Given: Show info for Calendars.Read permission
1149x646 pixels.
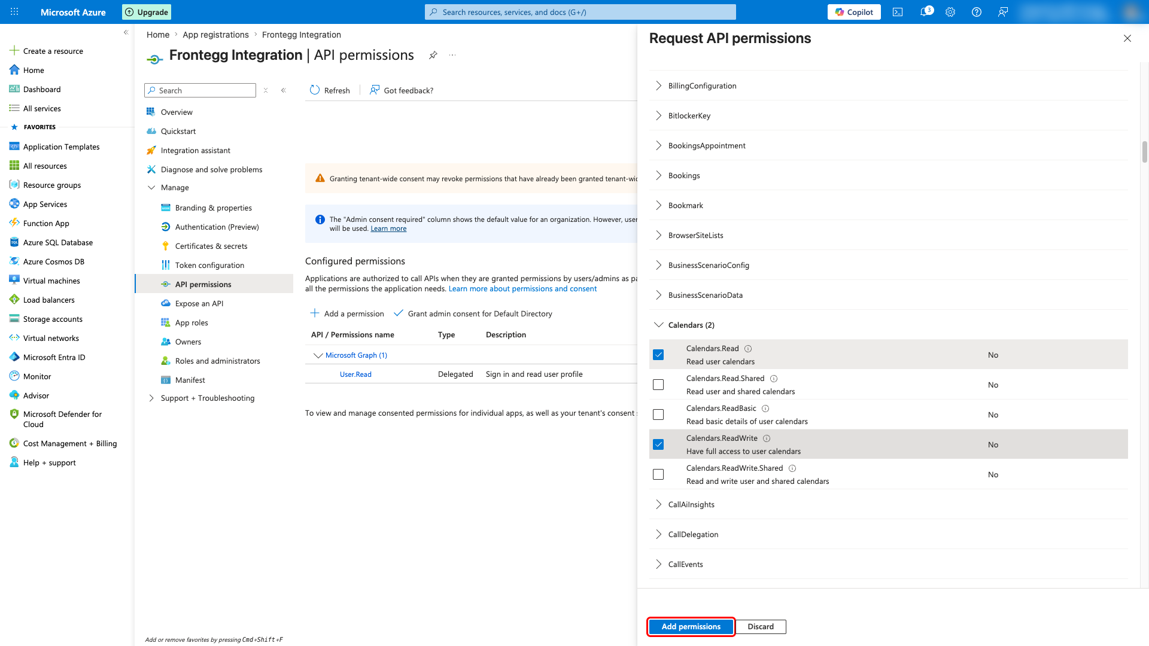Looking at the screenshot, I should [x=748, y=349].
